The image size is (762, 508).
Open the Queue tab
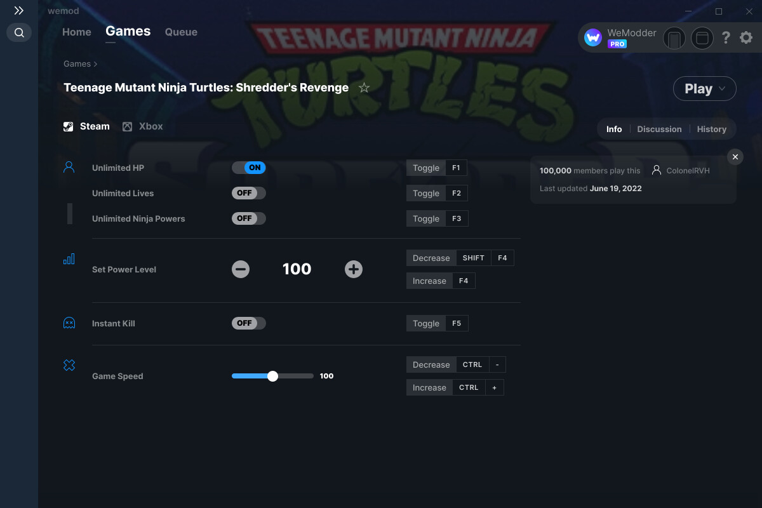pos(181,32)
